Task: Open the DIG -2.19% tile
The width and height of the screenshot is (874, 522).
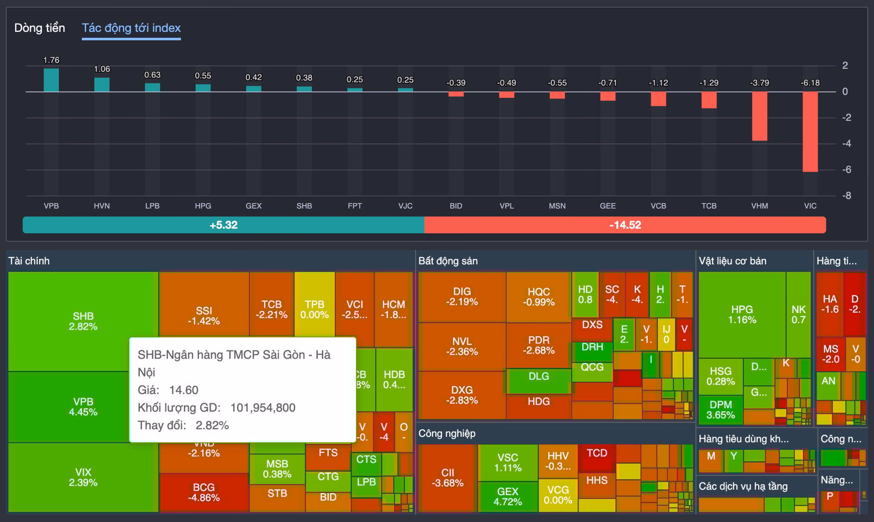Action: (x=462, y=296)
